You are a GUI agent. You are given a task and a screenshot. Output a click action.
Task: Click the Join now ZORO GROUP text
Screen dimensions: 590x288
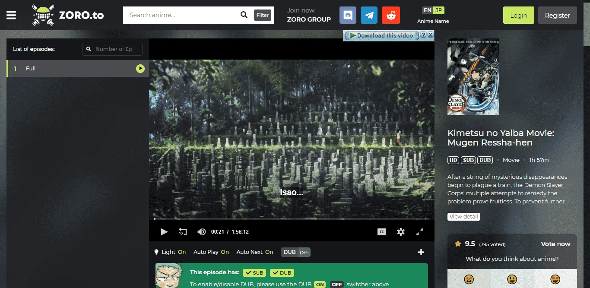(309, 15)
